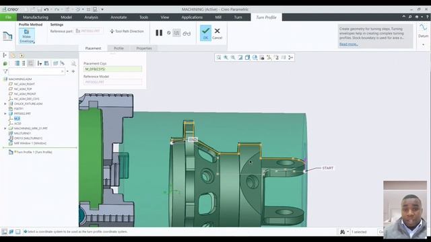Switch to the Analysis ribbon tab

click(x=92, y=17)
